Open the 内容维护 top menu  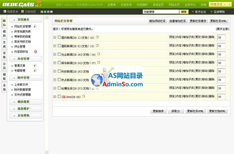(142, 5)
